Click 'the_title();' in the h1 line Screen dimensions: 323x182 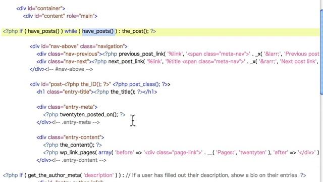tap(123, 92)
